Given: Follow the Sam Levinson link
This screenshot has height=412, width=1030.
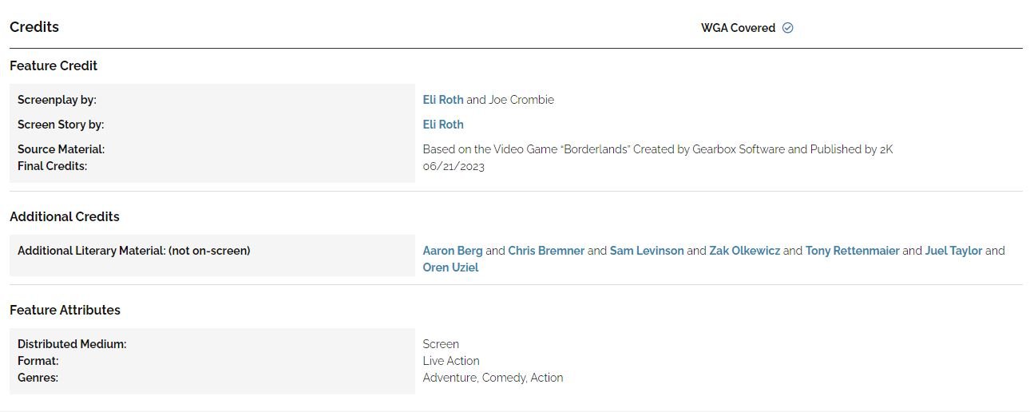Looking at the screenshot, I should tap(647, 251).
